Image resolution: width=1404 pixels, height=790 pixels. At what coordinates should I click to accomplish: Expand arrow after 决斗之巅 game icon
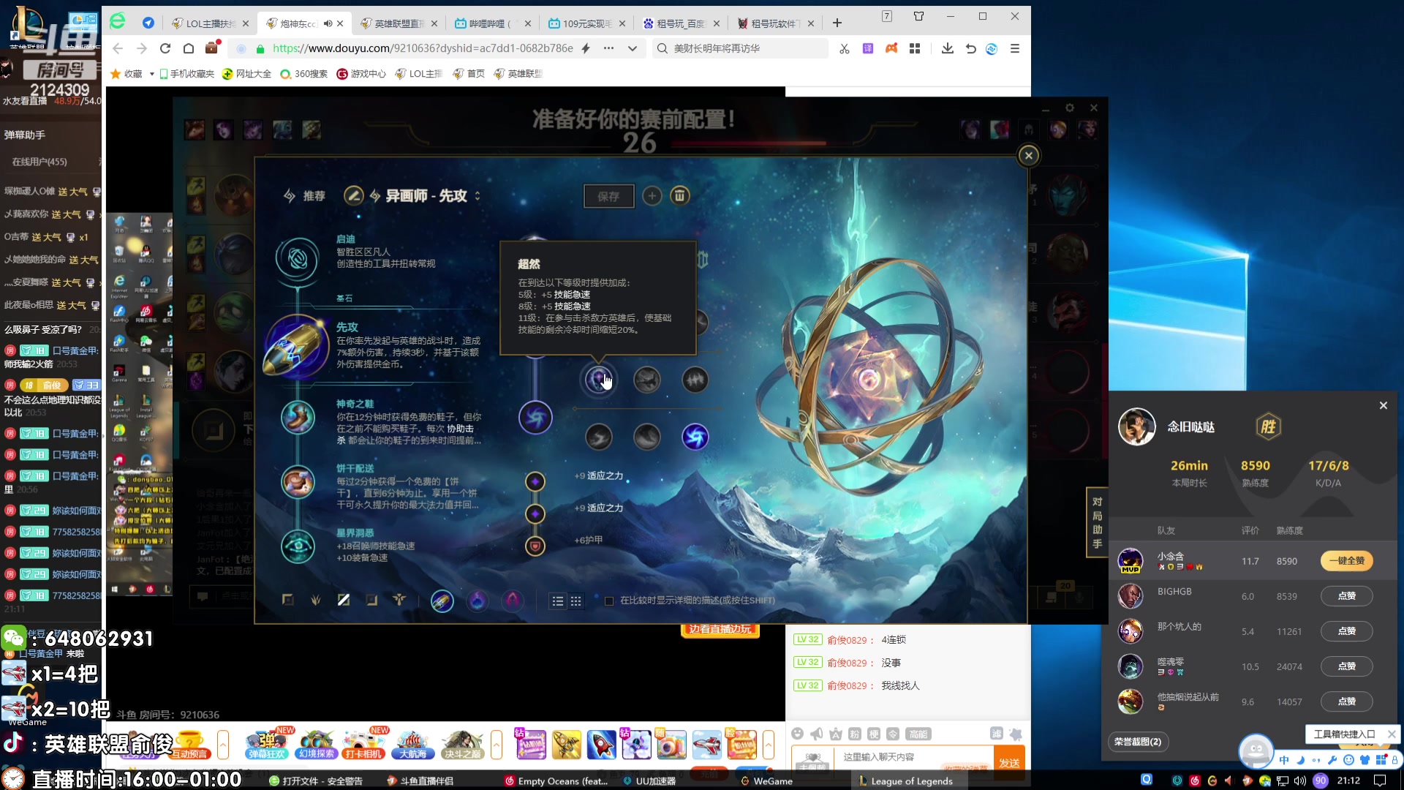tap(497, 745)
